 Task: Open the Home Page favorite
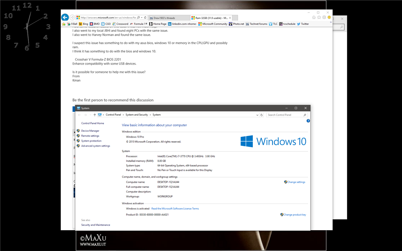[x=158, y=24]
